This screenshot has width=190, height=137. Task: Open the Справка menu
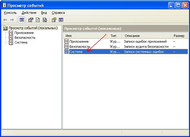pyautogui.click(x=58, y=13)
